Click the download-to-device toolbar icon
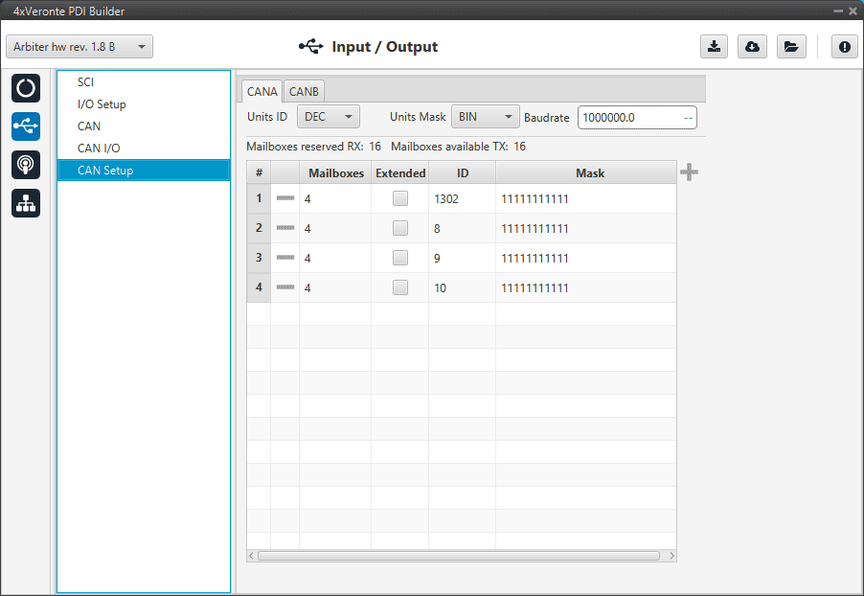This screenshot has width=864, height=596. (x=715, y=47)
